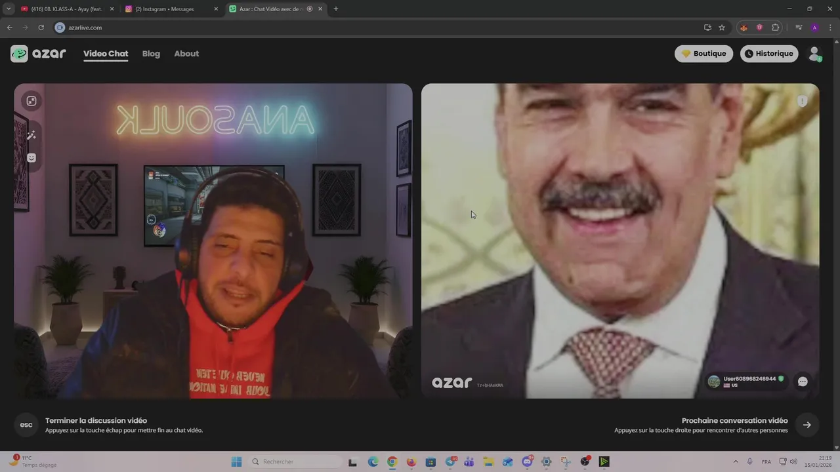Image resolution: width=840 pixels, height=472 pixels.
Task: Open Google Chrome from taskbar
Action: tap(392, 462)
